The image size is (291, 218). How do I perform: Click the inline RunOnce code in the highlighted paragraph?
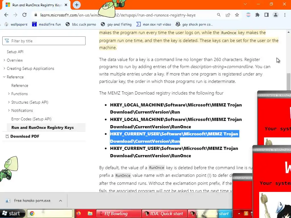[x=229, y=33]
